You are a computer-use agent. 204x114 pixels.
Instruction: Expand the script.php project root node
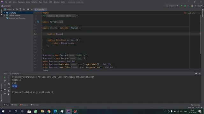4,13
